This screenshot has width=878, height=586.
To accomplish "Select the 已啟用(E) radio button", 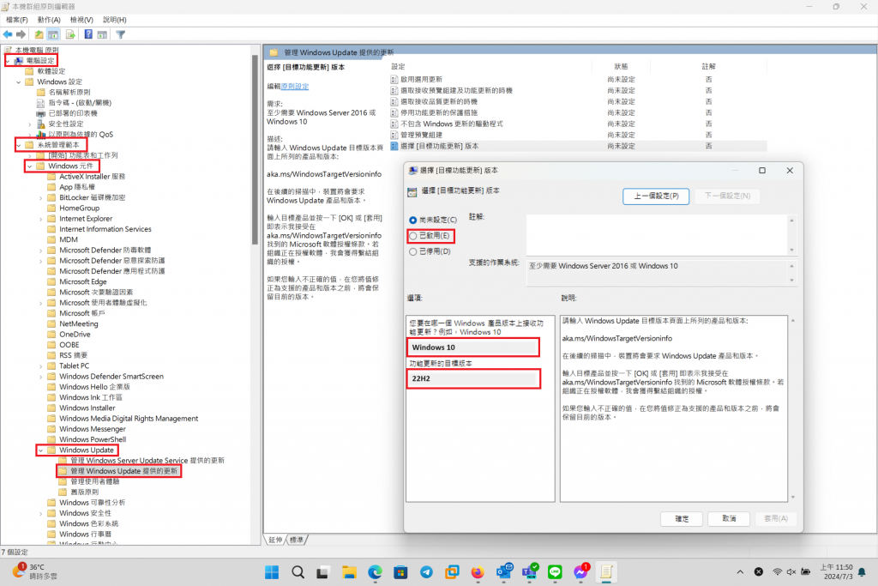I will tap(412, 236).
